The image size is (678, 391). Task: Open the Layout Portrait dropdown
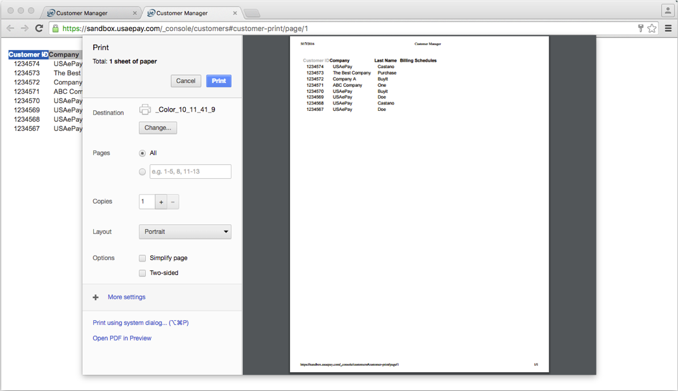(185, 232)
